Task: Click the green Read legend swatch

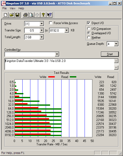Action: (73, 77)
